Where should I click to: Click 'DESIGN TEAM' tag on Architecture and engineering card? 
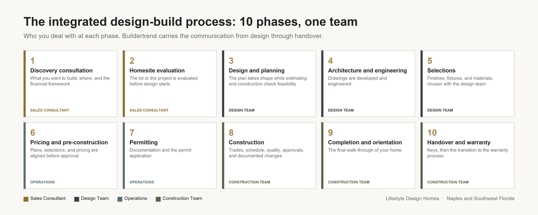(x=341, y=110)
